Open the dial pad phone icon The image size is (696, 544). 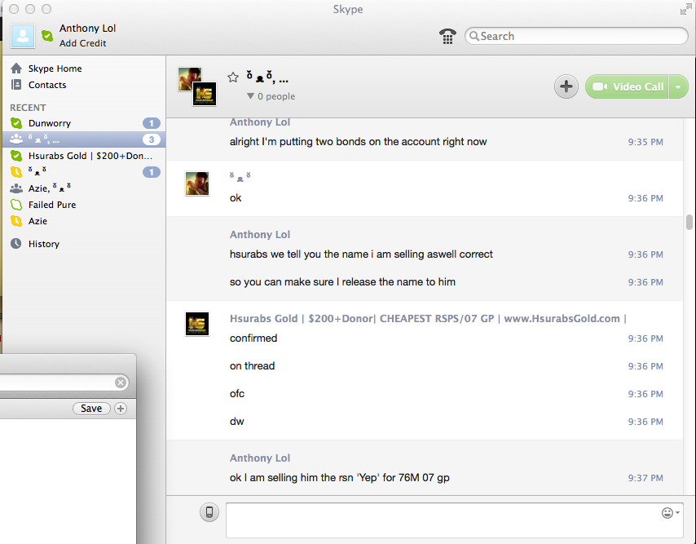[x=447, y=36]
